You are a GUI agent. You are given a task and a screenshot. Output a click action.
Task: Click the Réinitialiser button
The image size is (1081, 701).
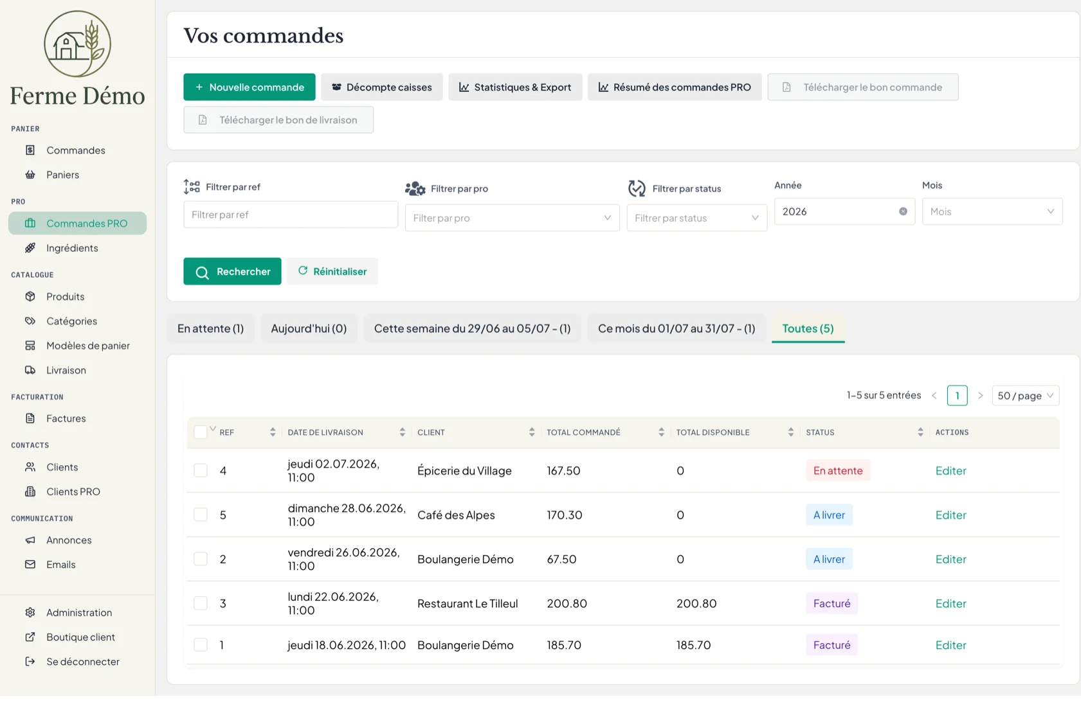click(332, 271)
